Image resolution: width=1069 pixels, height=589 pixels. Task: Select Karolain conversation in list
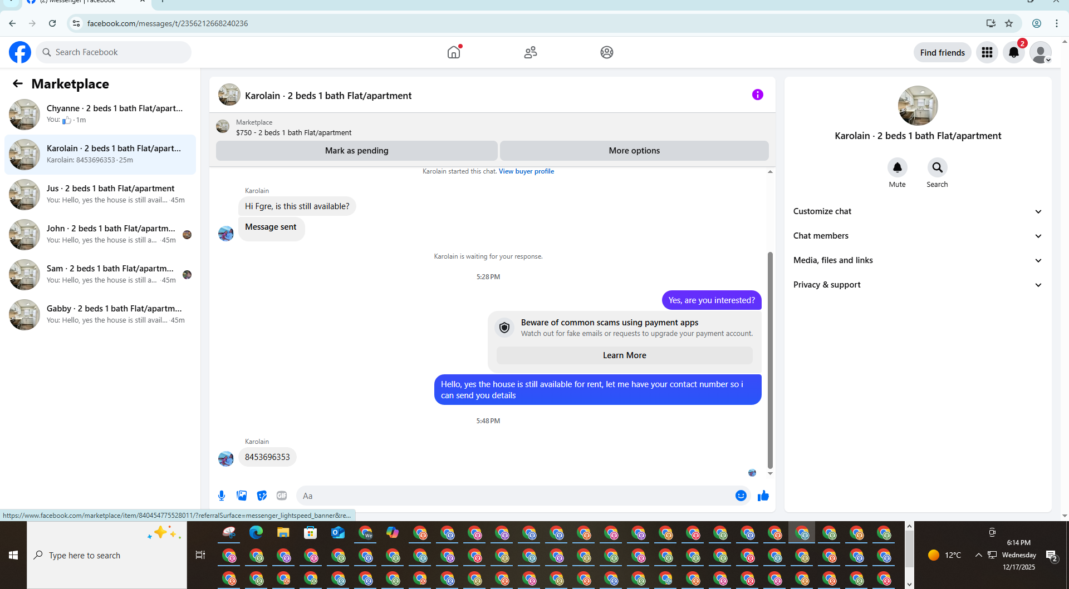tap(100, 154)
